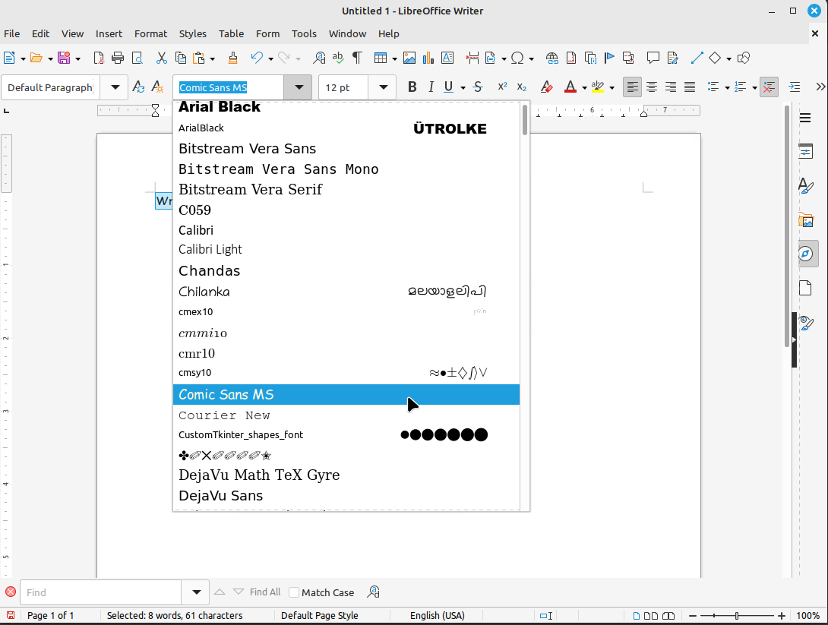Click the Find All button
Viewport: 828px width, 625px height.
264,592
